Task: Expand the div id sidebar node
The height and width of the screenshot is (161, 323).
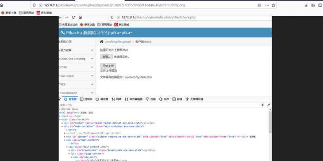Action: pos(65,137)
